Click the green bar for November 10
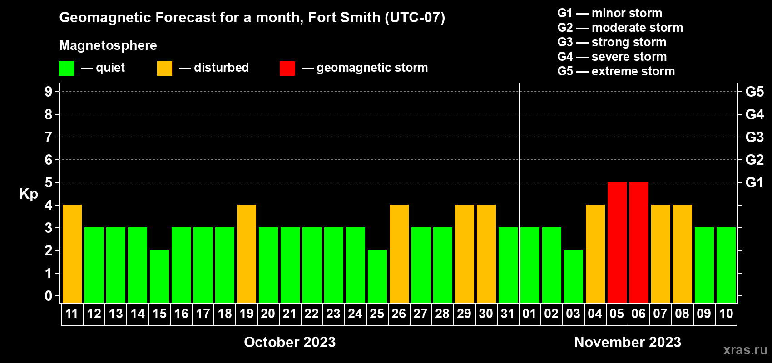 pos(726,265)
